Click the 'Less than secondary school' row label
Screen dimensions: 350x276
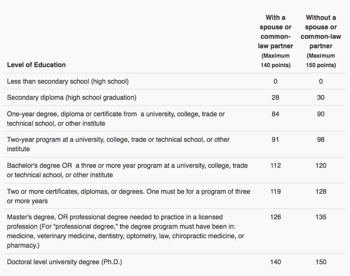pos(68,81)
